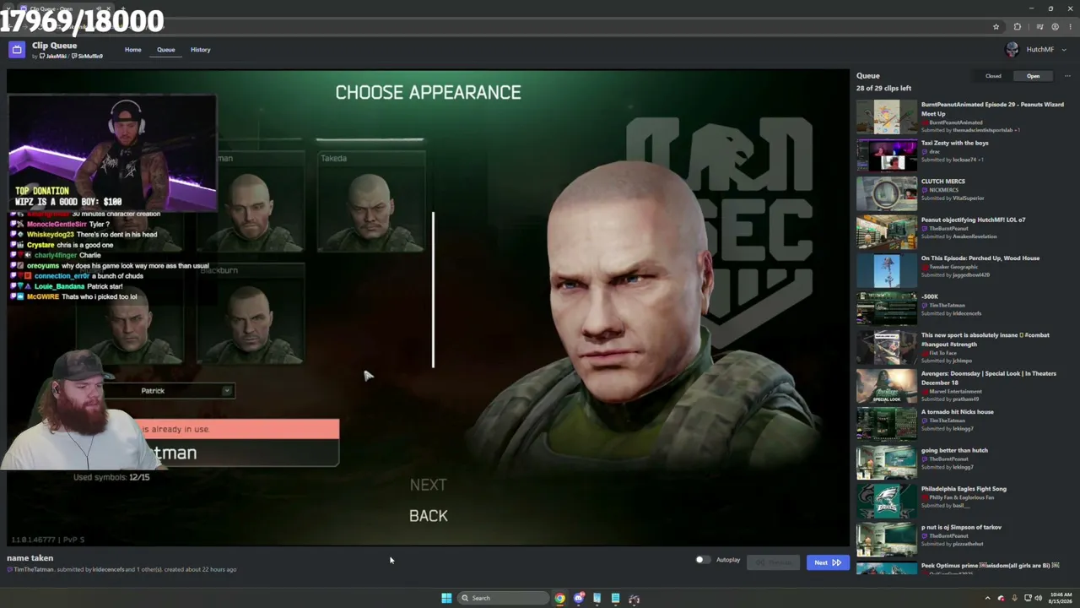This screenshot has height=608, width=1080.
Task: Set the queue status to Open
Action: click(1033, 76)
